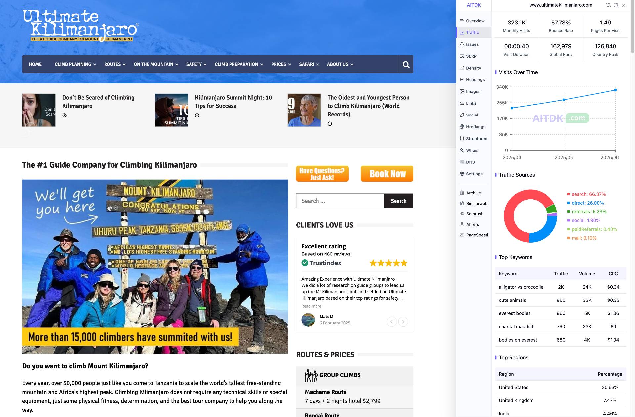Click the refresh icon in AITDK header
This screenshot has height=417, width=635.
pos(616,5)
